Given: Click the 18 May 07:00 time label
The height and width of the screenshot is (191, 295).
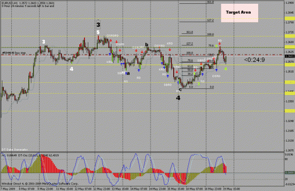Looking at the screenshot, I should tap(194, 189).
